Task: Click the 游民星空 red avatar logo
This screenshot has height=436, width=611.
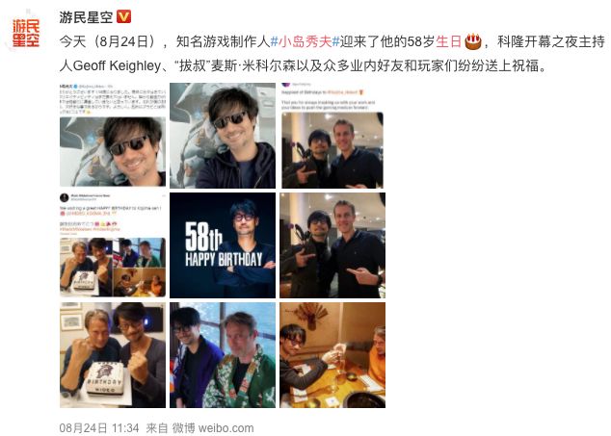Action: tap(26, 33)
